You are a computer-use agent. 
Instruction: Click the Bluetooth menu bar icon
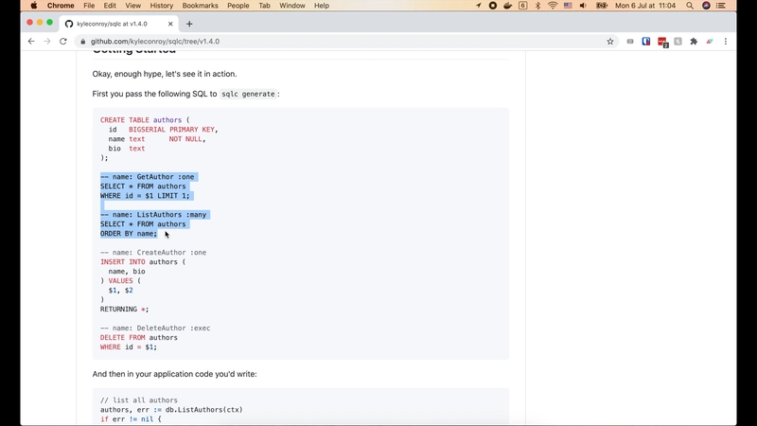click(x=537, y=6)
